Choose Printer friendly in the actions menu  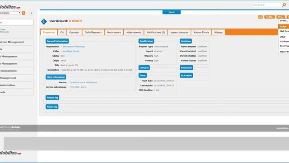tap(284, 52)
